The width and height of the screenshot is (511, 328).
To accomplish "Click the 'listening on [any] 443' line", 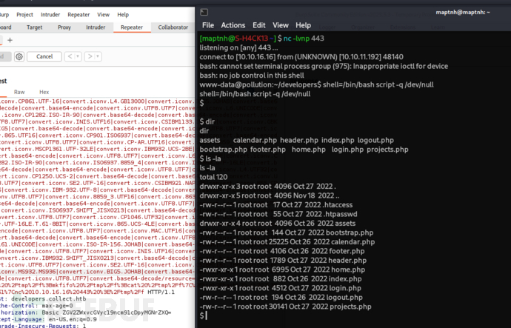I will pyautogui.click(x=238, y=47).
